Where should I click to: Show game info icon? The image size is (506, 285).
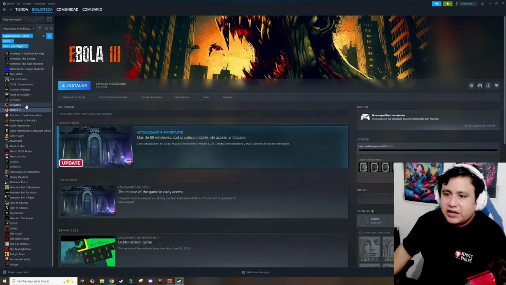click(x=488, y=85)
